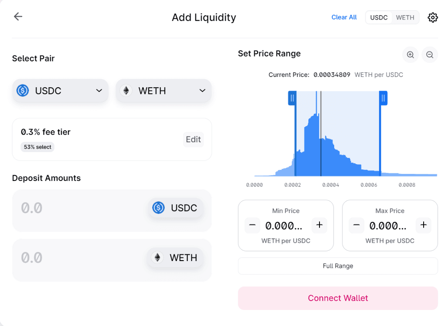
Task: Decrease the Max Price with minus
Action: pyautogui.click(x=356, y=225)
